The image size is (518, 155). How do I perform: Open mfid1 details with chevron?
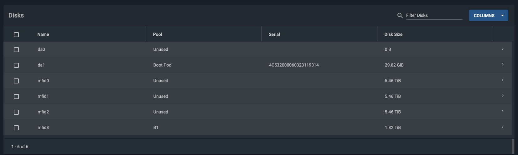tap(503, 96)
